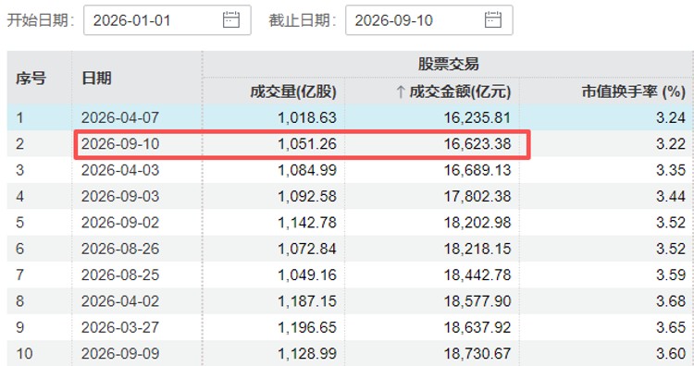Viewport: 694px width, 366px height.
Task: Click volume value 1,049.16
Action: point(307,274)
